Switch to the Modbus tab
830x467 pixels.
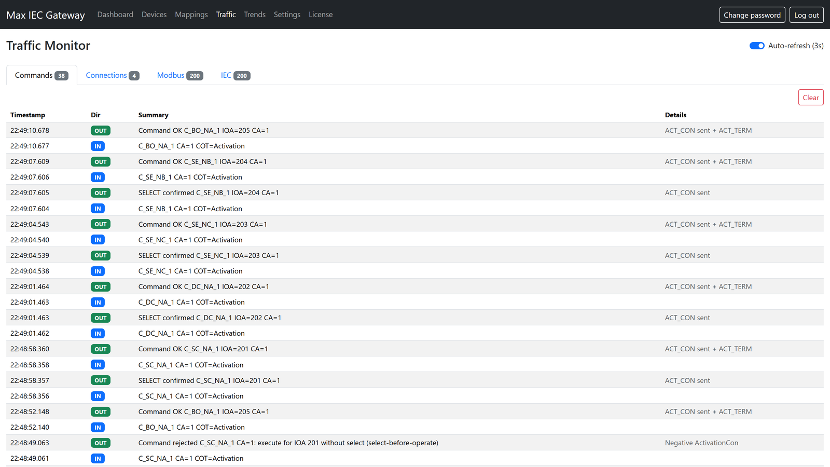pyautogui.click(x=180, y=75)
